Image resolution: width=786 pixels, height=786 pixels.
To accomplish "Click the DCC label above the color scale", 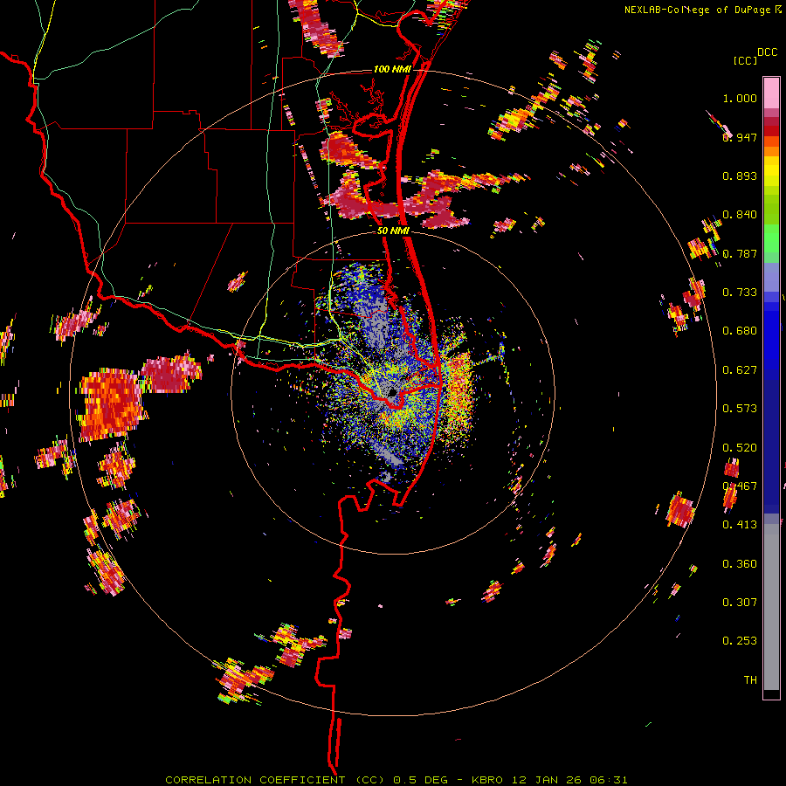I will click(x=767, y=52).
